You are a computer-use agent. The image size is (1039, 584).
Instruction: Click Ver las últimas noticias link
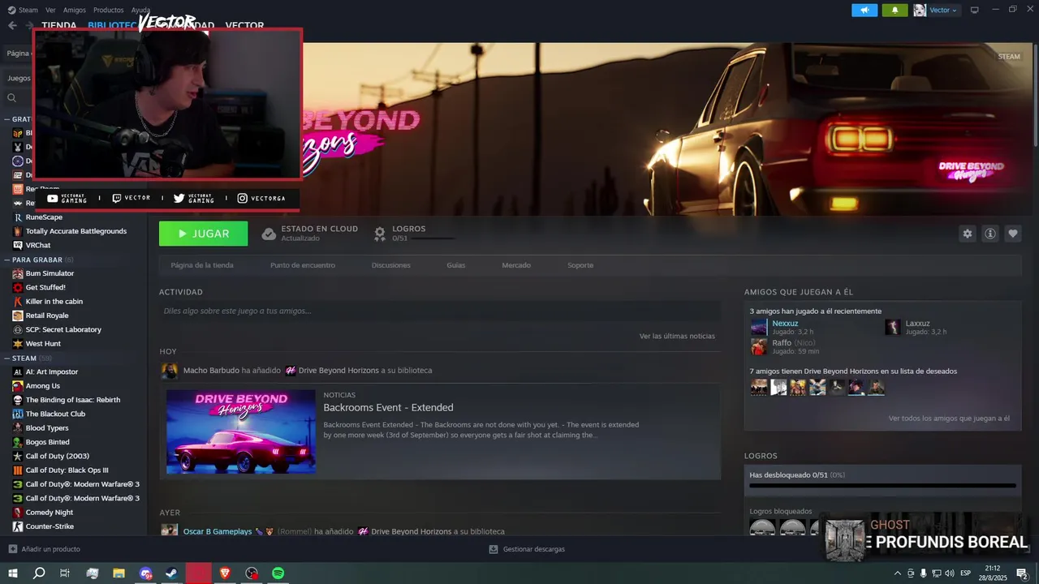[x=677, y=336]
